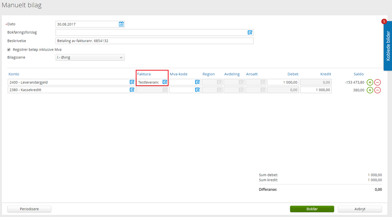Remove the Leverandørgjeld row with minus icon
Screen dimensions: 392x217
377,82
